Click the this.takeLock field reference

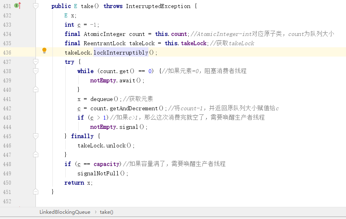tap(186, 43)
